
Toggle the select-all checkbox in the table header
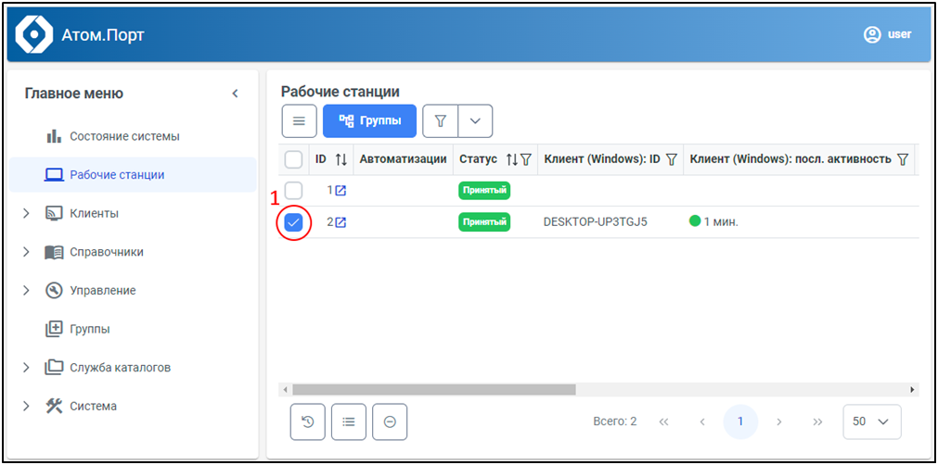pos(293,159)
